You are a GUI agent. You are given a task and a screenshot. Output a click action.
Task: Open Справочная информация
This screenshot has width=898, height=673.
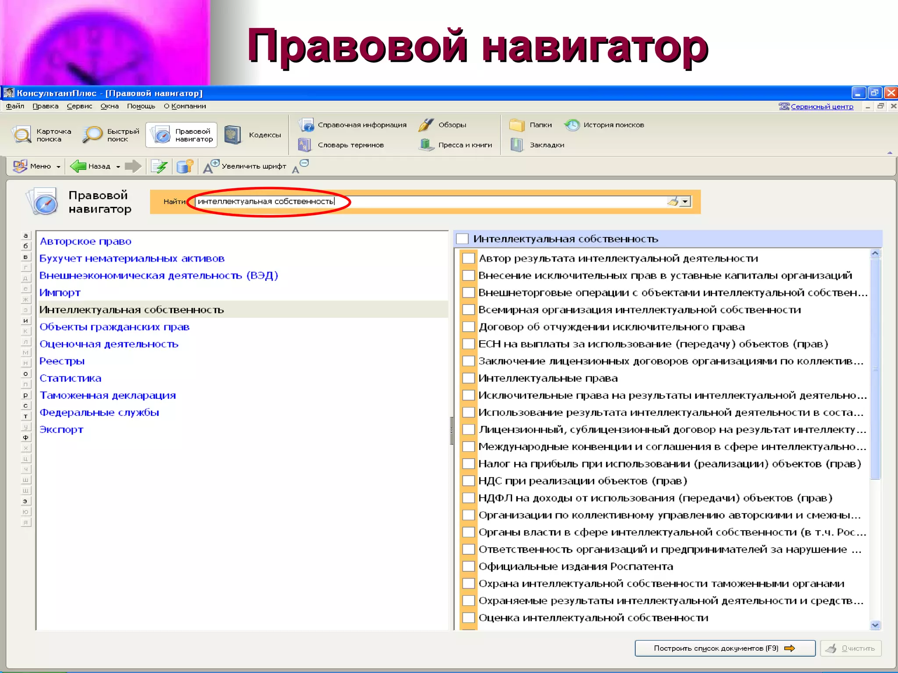353,125
